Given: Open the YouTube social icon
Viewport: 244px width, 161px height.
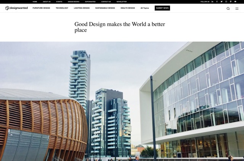Looking at the screenshot, I should tap(235, 2).
